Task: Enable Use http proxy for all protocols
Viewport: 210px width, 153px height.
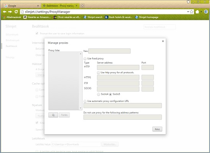Action: coord(98,73)
